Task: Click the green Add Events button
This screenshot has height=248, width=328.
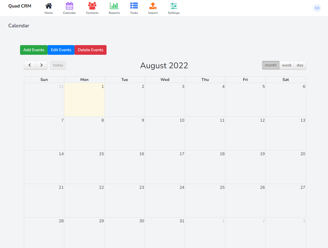Action: [34, 50]
